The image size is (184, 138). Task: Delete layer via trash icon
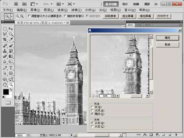click(176, 135)
